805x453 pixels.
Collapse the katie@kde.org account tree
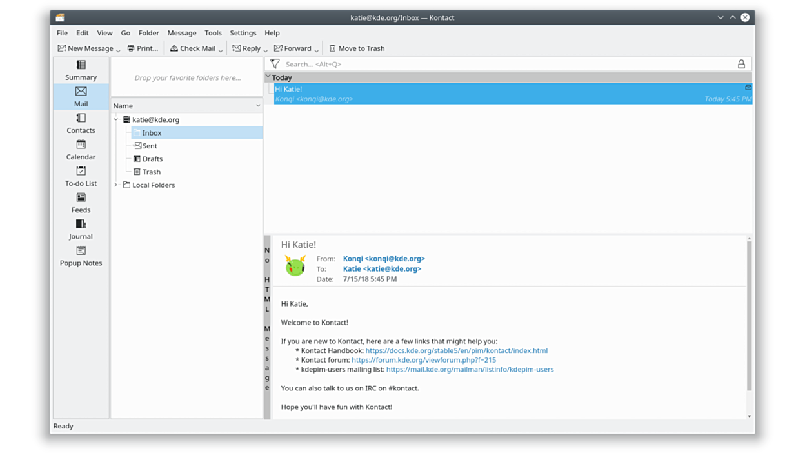pyautogui.click(x=116, y=119)
